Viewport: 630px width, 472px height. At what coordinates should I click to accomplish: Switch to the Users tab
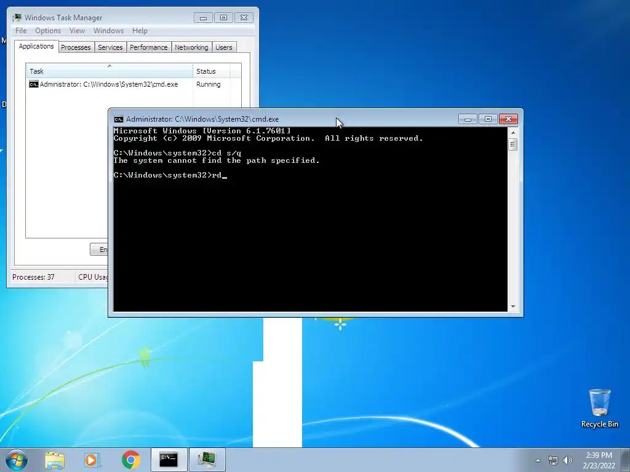click(x=224, y=47)
